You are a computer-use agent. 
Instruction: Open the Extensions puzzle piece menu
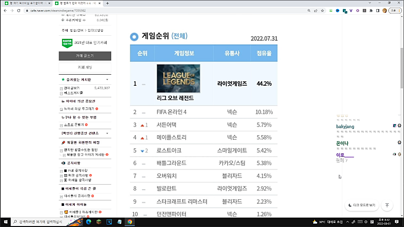(371, 11)
